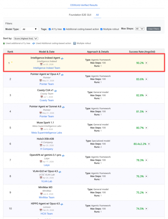Click the Clear Filters button
The height and width of the screenshot is (219, 168).
pyautogui.click(x=154, y=29)
